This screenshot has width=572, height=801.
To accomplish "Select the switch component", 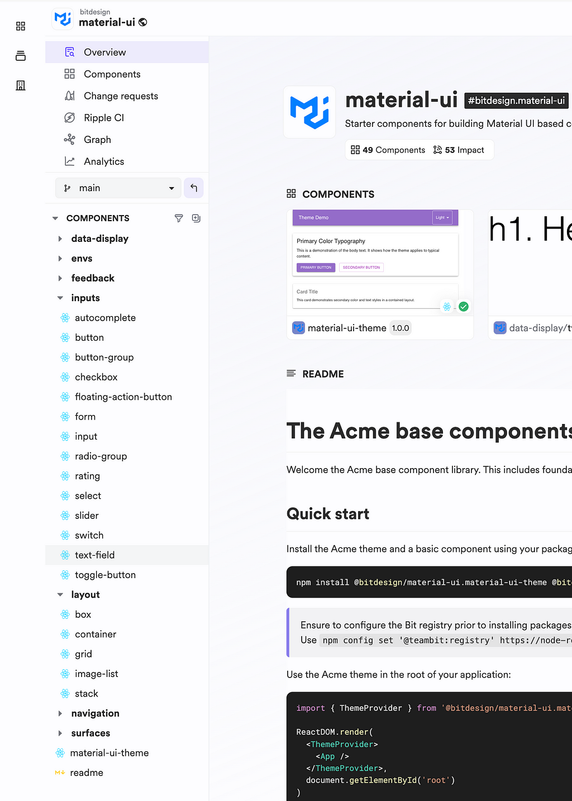I will tap(127, 535).
